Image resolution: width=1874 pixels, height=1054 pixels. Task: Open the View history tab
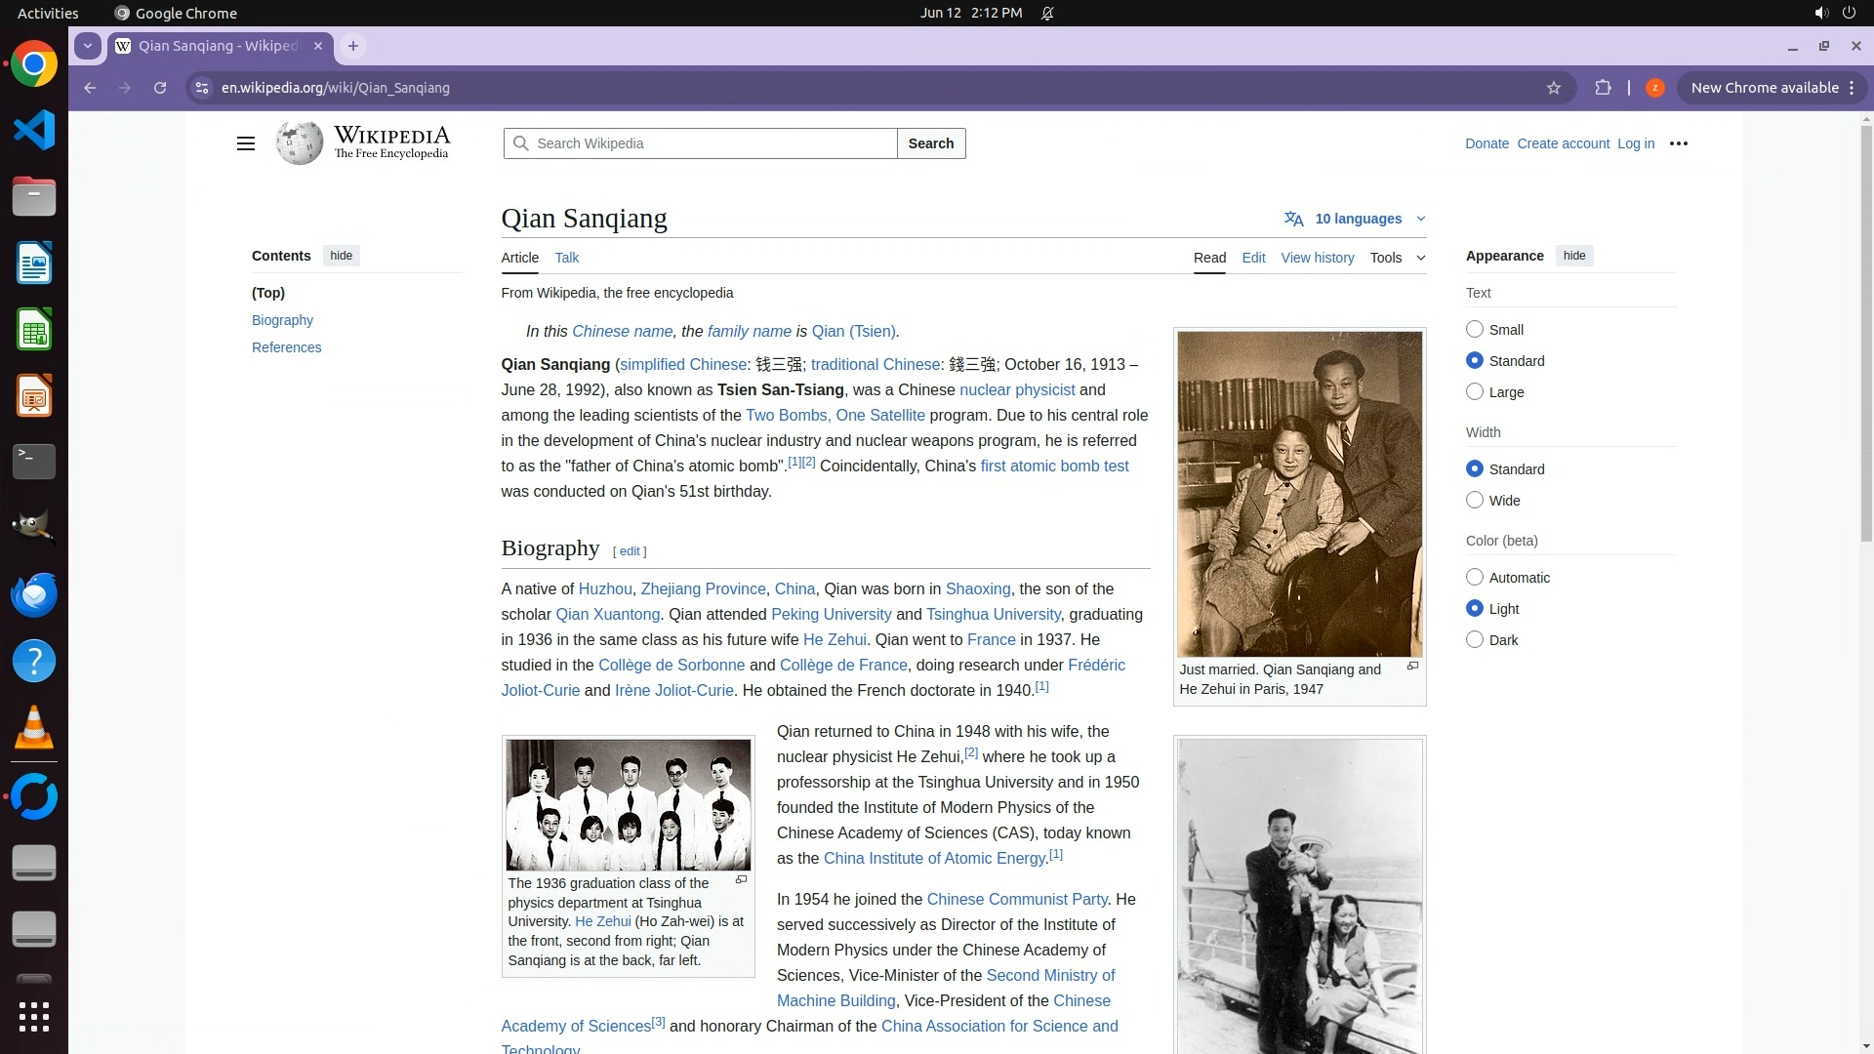(1317, 258)
